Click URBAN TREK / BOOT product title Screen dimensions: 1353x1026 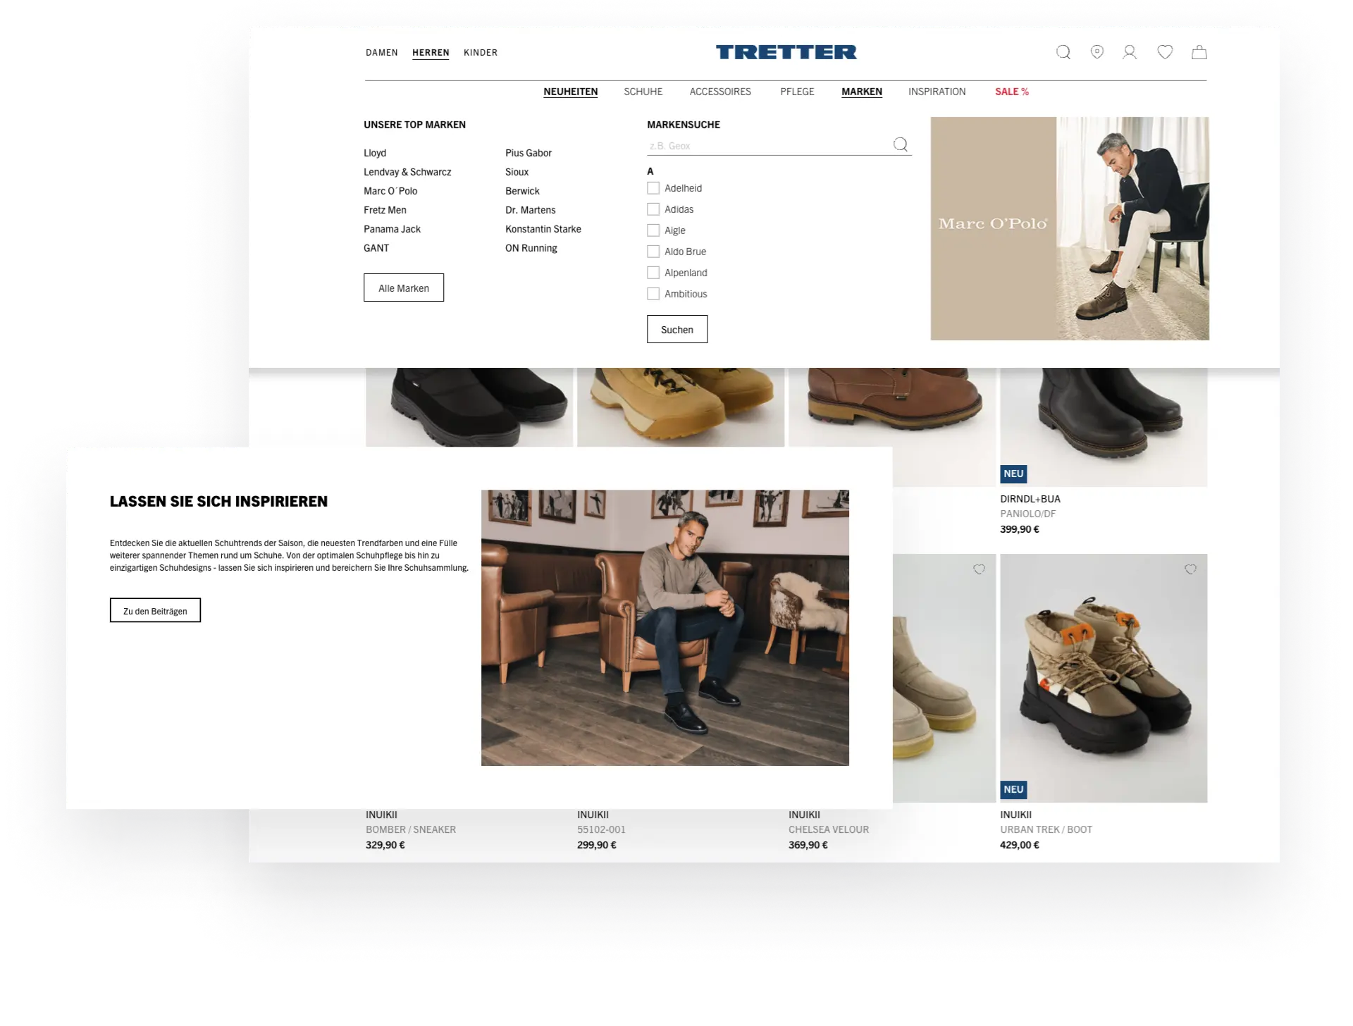click(x=1046, y=829)
